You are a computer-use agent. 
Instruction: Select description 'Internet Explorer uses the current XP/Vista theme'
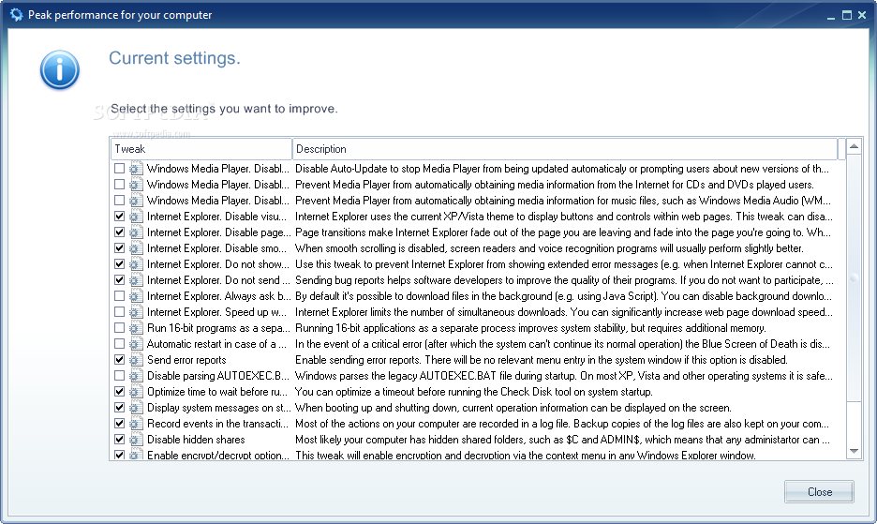click(x=564, y=217)
